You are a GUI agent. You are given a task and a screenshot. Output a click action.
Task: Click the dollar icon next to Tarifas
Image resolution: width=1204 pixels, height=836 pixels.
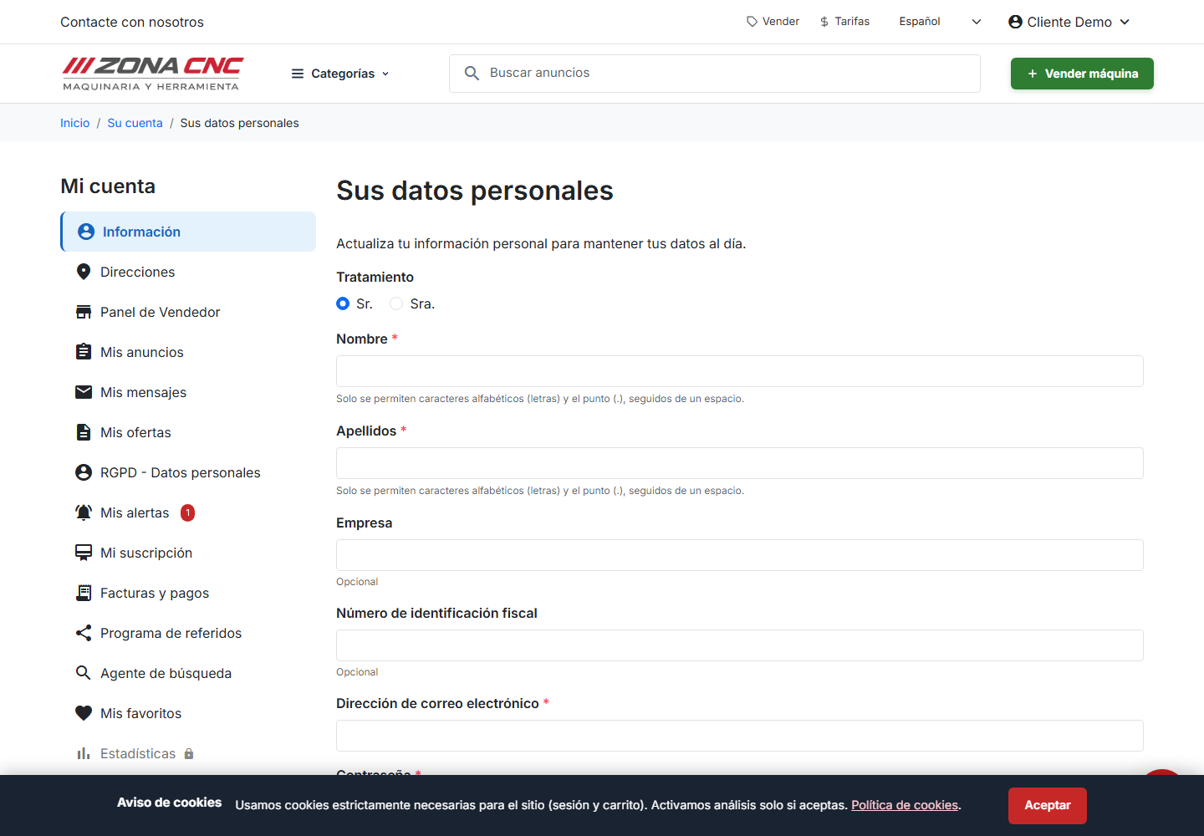(x=824, y=22)
